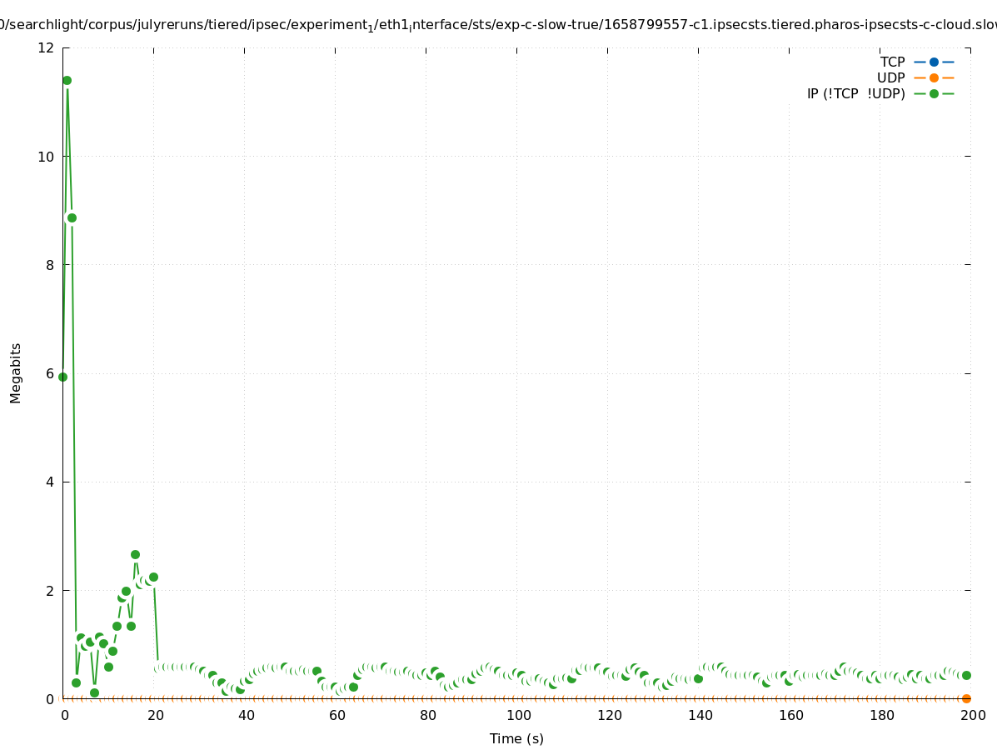Click the green IP legend marker
The image size is (997, 750).
[934, 93]
